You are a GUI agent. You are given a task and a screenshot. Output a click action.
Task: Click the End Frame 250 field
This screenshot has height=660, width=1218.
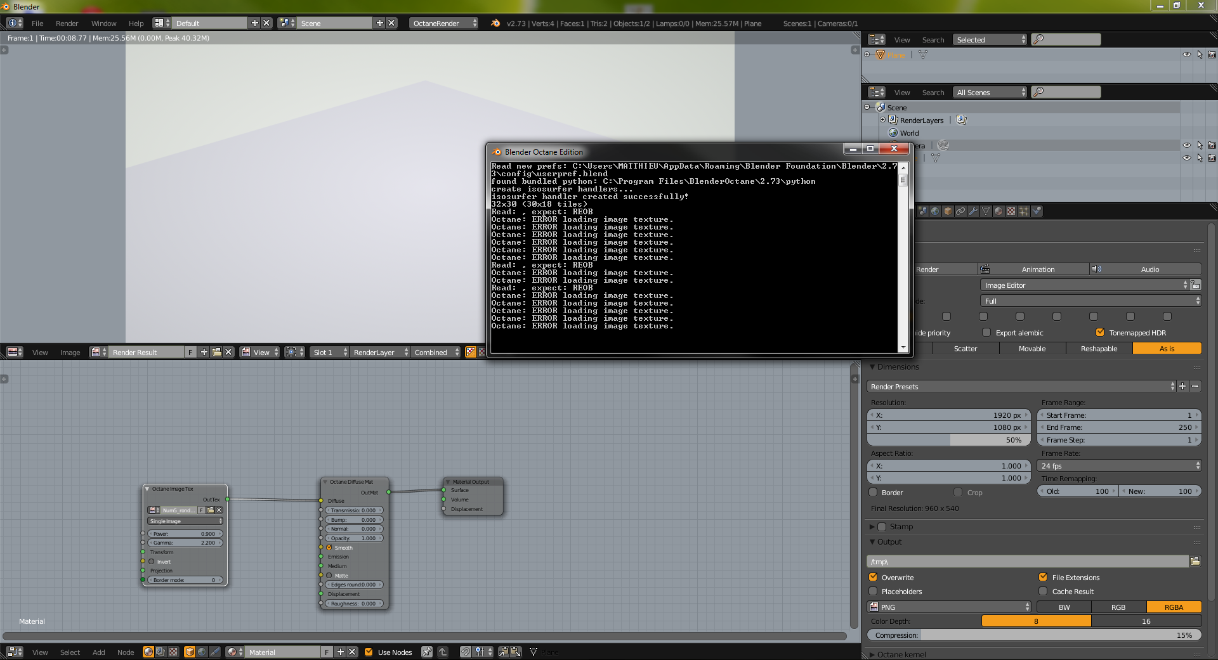[1120, 427]
